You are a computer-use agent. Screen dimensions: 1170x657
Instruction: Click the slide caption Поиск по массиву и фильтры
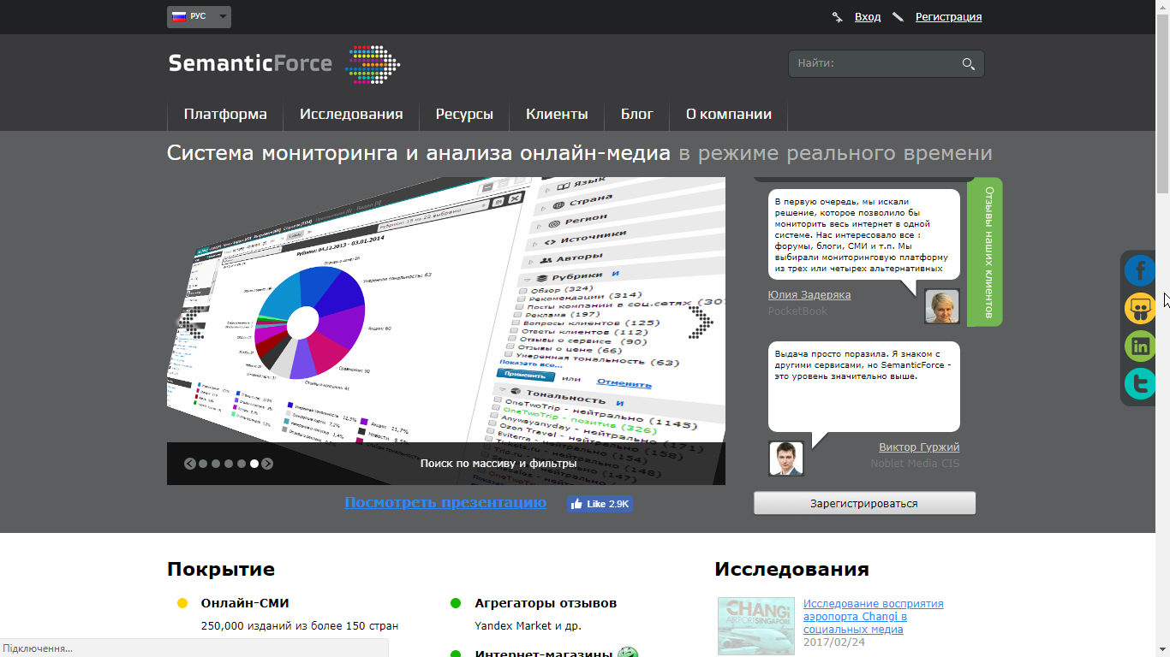coord(498,464)
